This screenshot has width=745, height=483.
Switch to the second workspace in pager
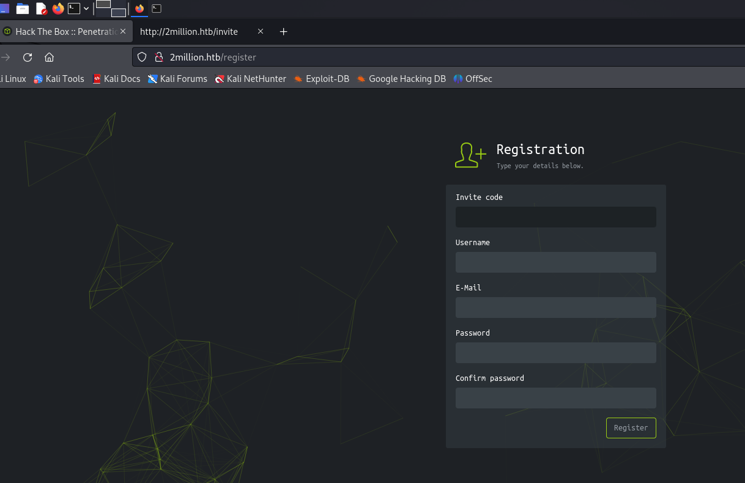pos(119,12)
